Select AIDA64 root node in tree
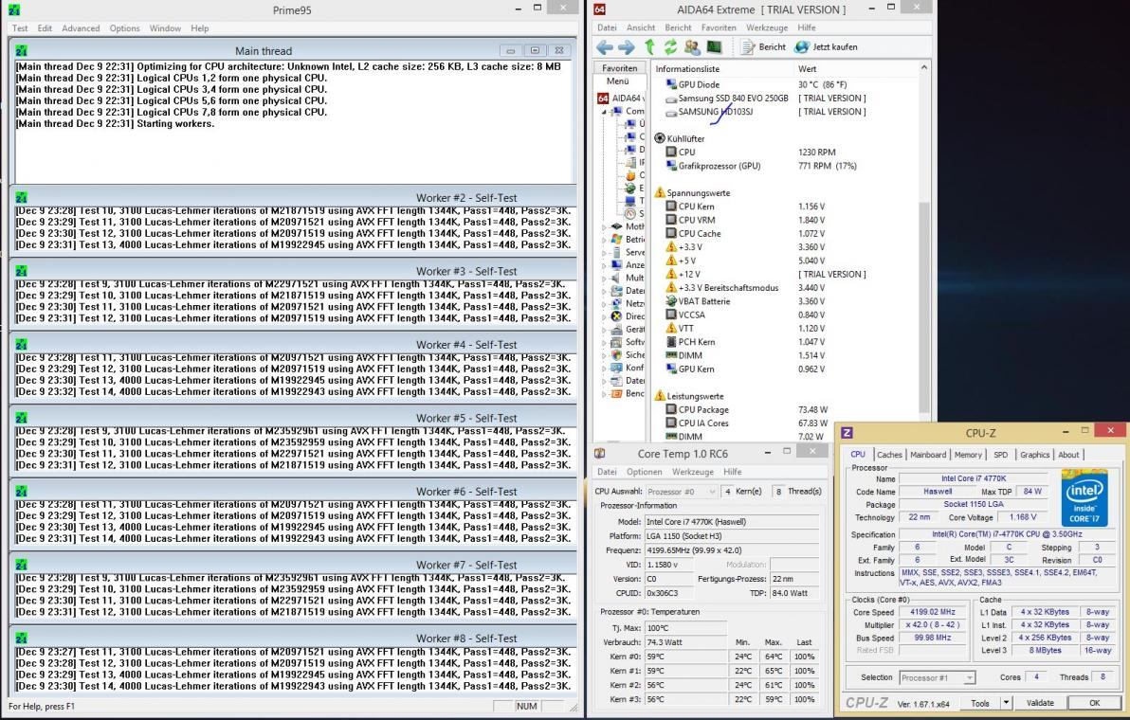Image resolution: width=1130 pixels, height=720 pixels. tap(619, 98)
